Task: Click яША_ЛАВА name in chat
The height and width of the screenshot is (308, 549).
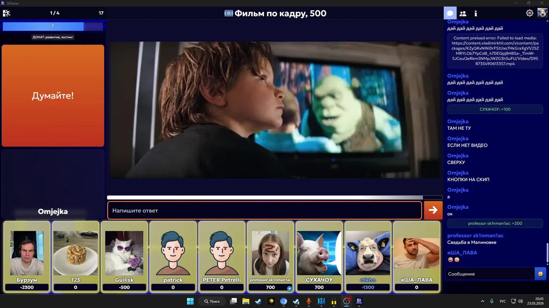Action: (462, 253)
